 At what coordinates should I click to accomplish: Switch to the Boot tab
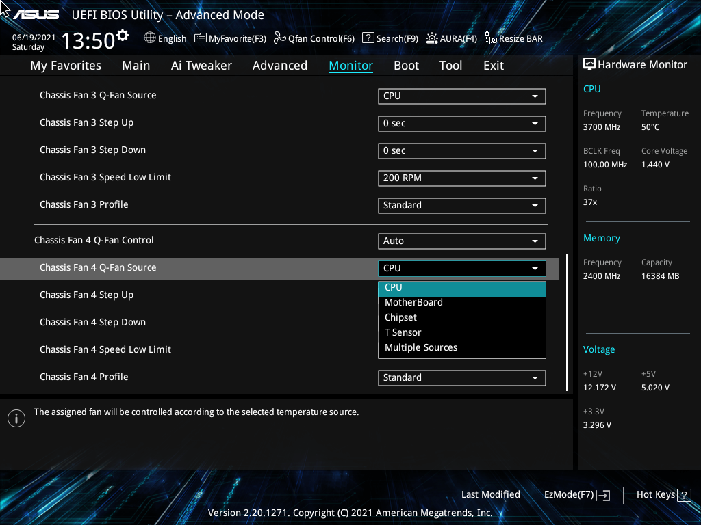pyautogui.click(x=406, y=65)
